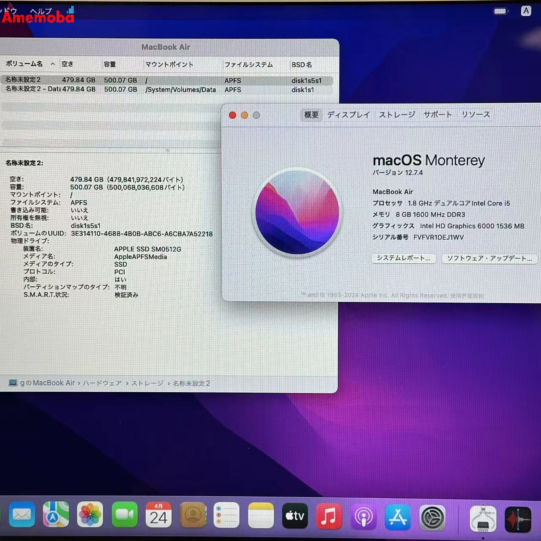Open the Music app

click(x=329, y=516)
